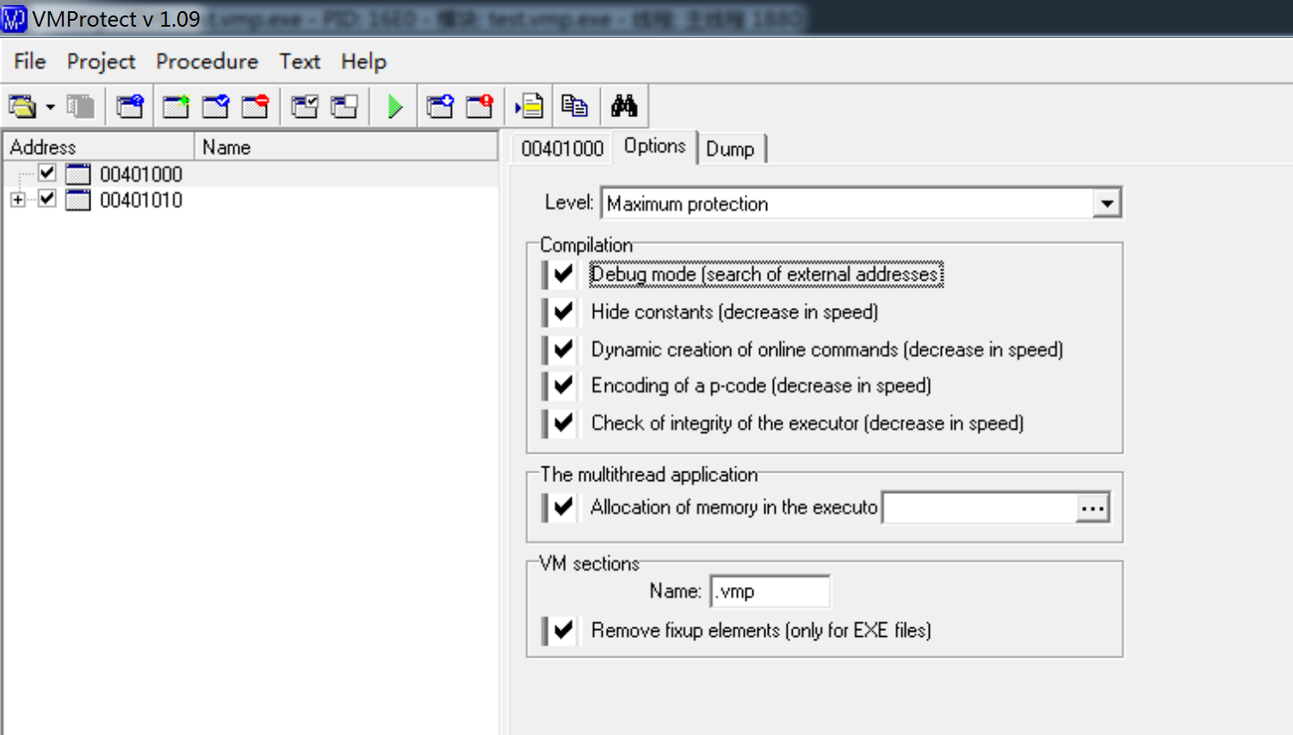Open the dropdown arrow beside the open folder icon

50,107
